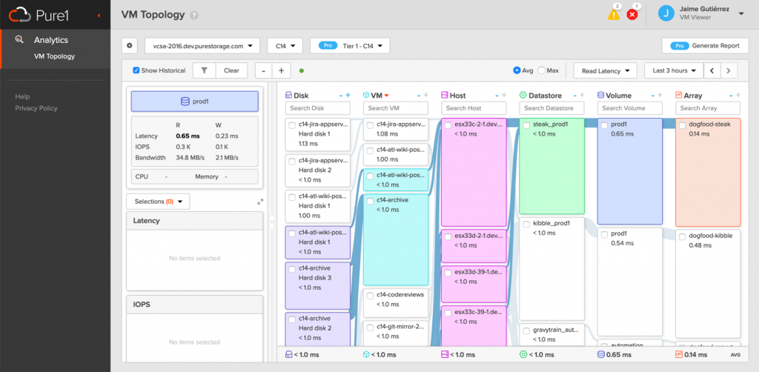Zoom out with the minus button
The width and height of the screenshot is (759, 372).
[264, 70]
